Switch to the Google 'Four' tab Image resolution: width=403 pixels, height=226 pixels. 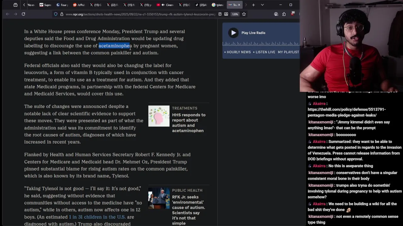coord(62,5)
